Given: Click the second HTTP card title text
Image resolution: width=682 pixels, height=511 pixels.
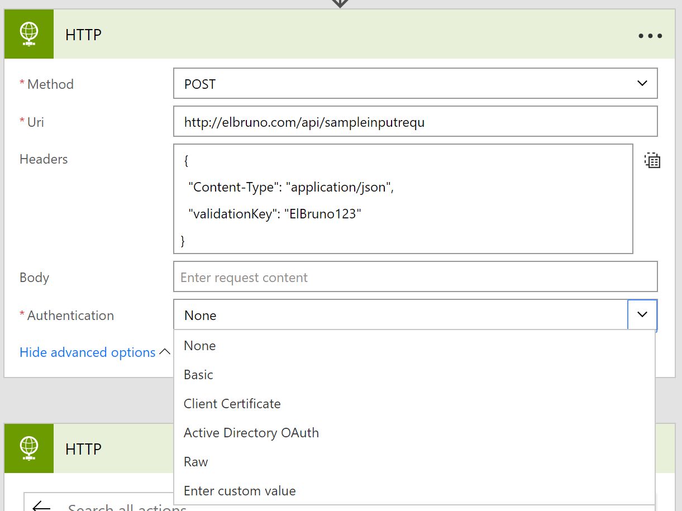Looking at the screenshot, I should [84, 449].
